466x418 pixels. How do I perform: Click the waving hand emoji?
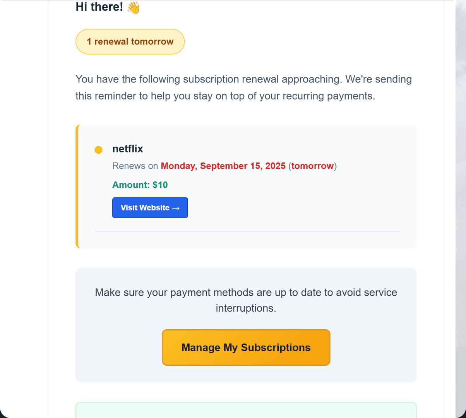133,7
